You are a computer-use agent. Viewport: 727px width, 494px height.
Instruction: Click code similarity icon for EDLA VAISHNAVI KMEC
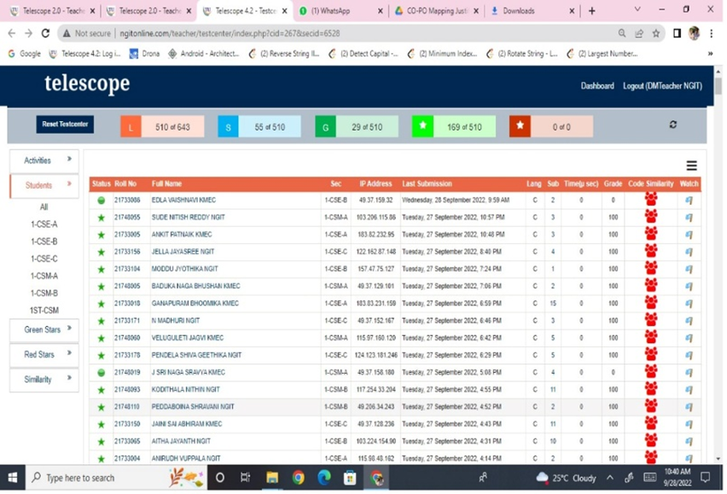651,200
